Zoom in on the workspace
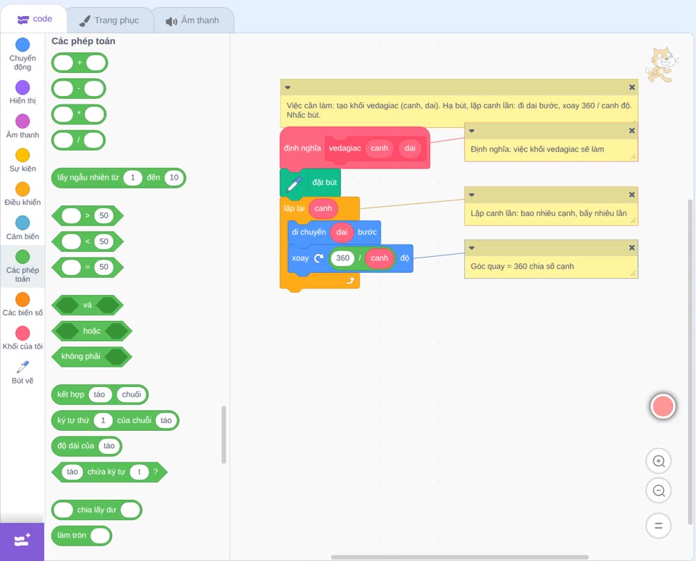The height and width of the screenshot is (561, 696). click(658, 461)
